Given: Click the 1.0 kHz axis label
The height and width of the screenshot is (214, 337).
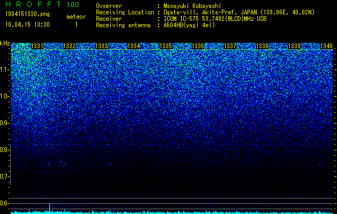Looking at the screenshot, I should tap(4, 96).
